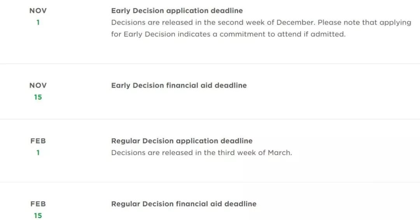Select the FEB 15 date number
Screen dimensions: 420x220
pos(38,216)
